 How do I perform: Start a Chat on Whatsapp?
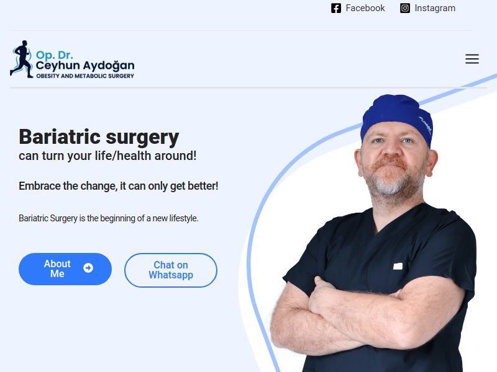tap(171, 270)
